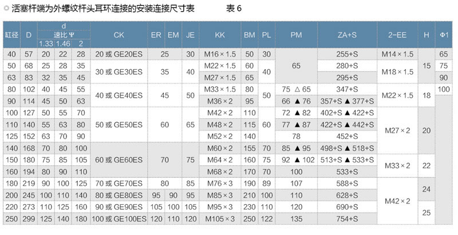Image resolution: width=458 pixels, height=235 pixels.
Task: Select the 1.33 speed ratio sub-header
Action: 46,43
